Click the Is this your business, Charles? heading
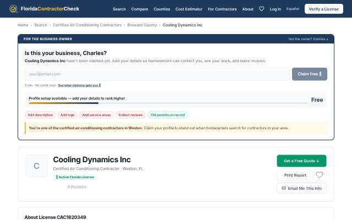Screen dimensions: 352x220 (x=66, y=53)
